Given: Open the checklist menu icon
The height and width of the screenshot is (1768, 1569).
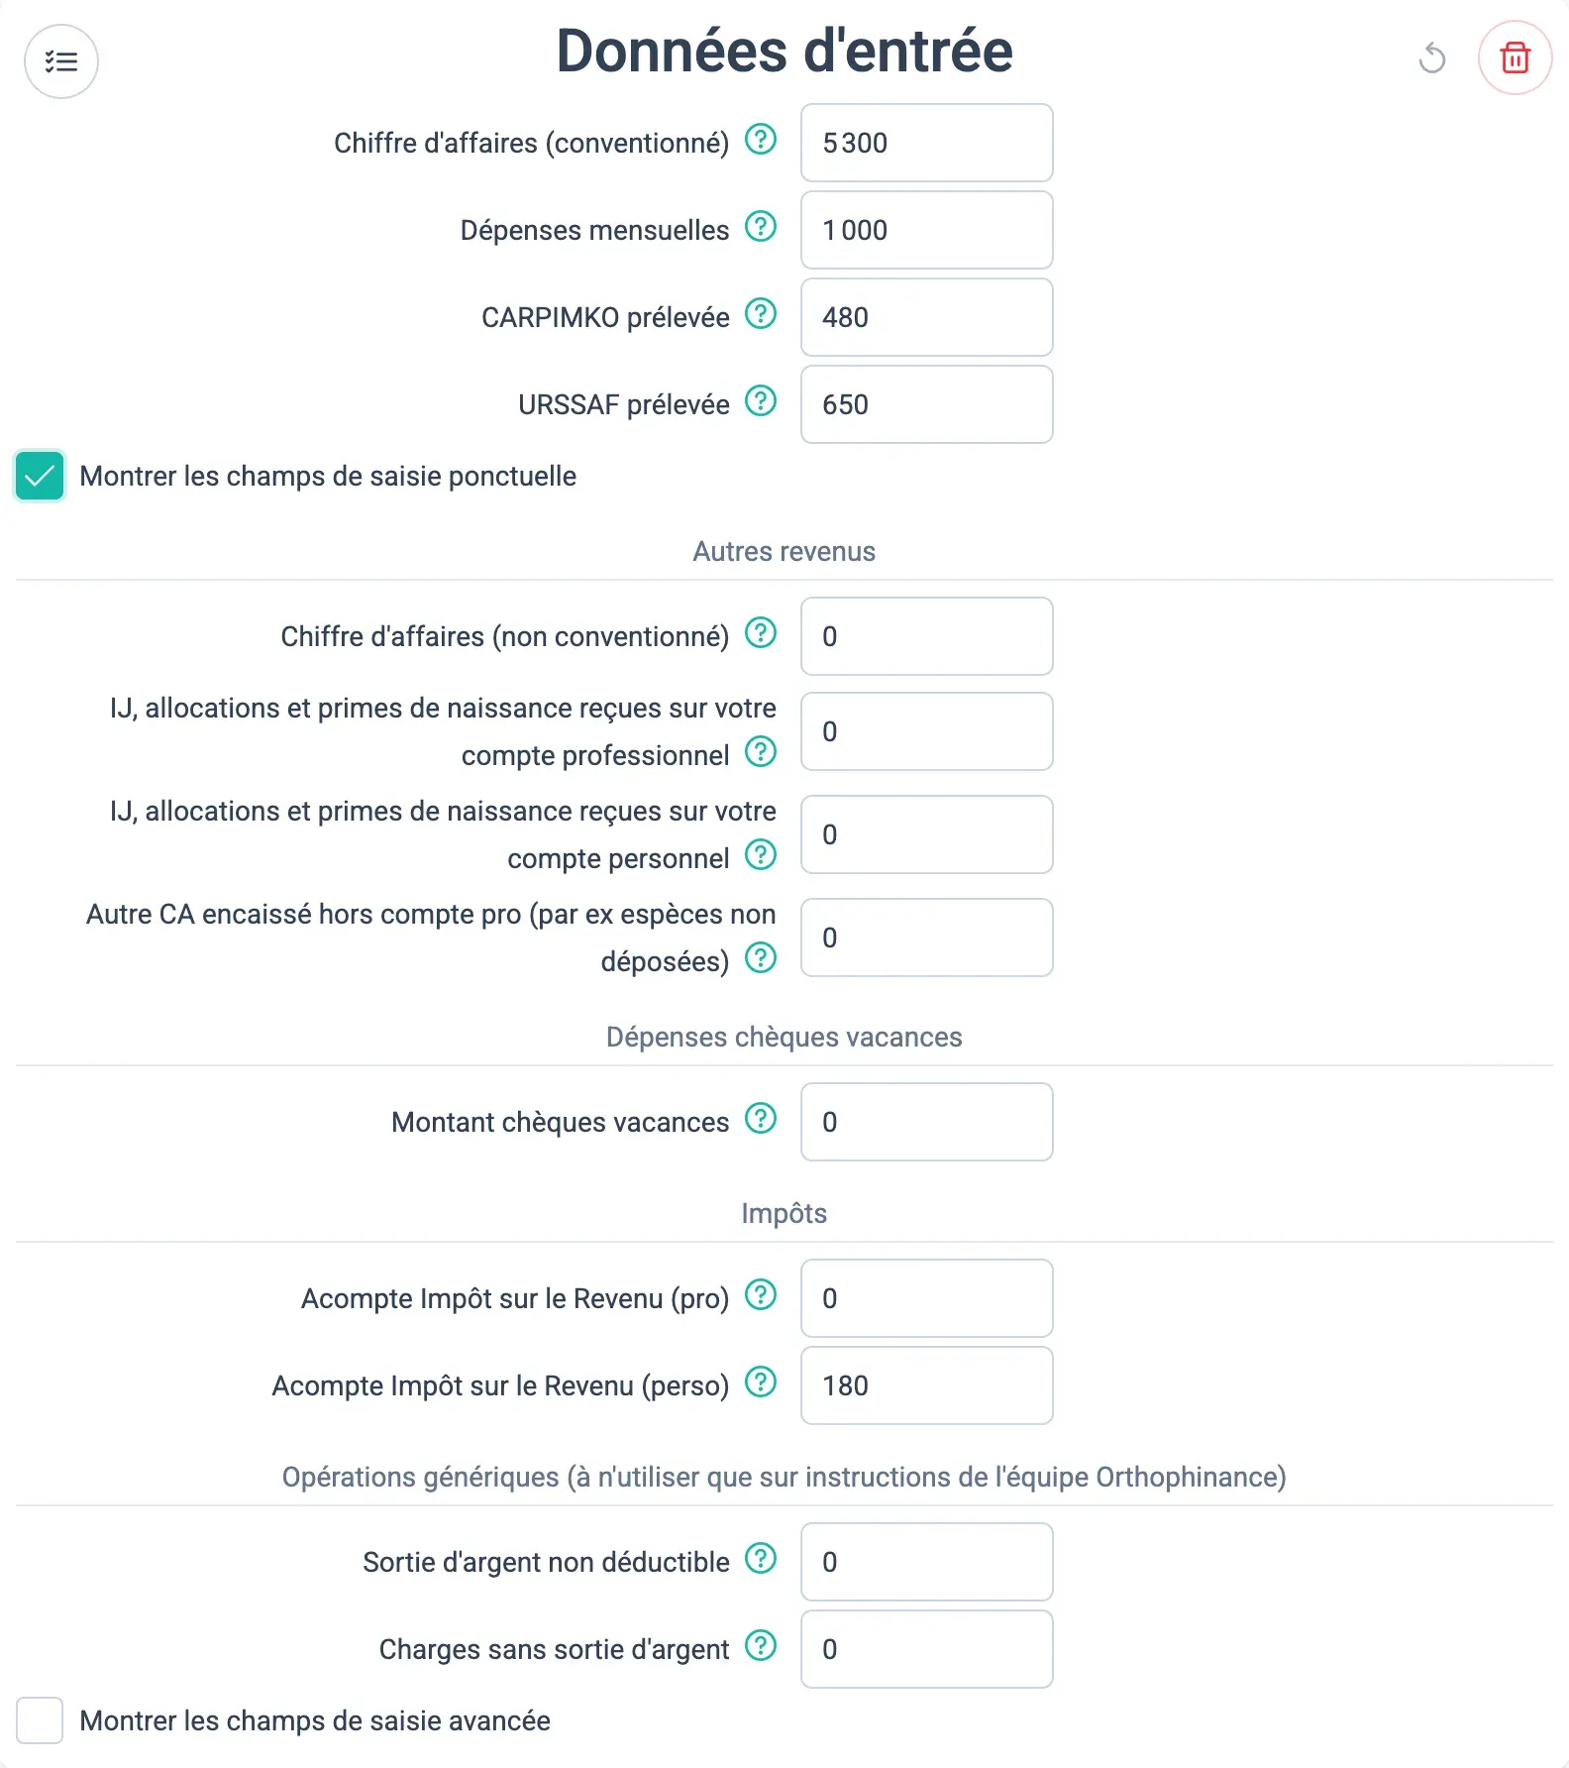Looking at the screenshot, I should [x=61, y=61].
